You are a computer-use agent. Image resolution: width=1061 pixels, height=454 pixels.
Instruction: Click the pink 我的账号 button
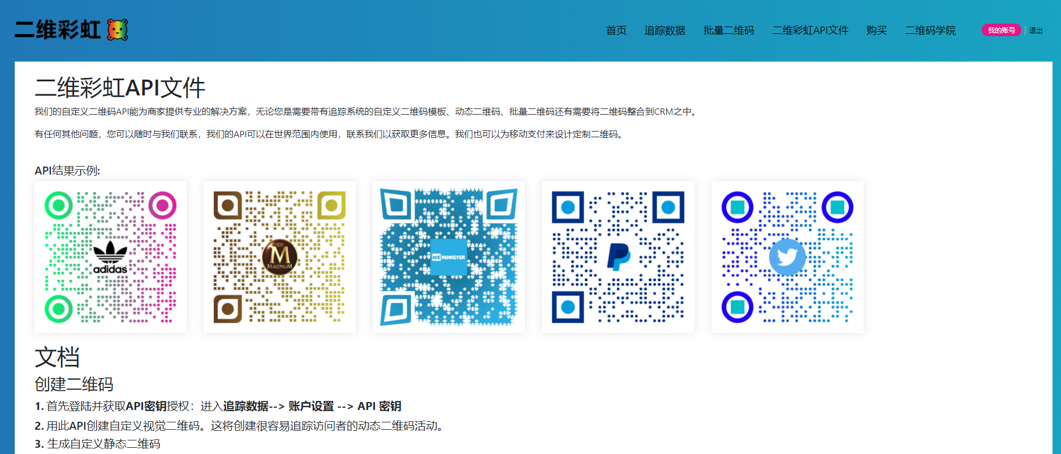[1001, 30]
